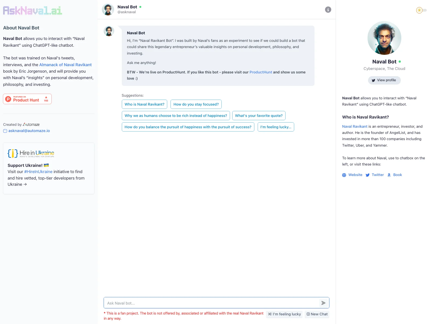
Task: Click the View profile Twitter button
Action: point(384,80)
